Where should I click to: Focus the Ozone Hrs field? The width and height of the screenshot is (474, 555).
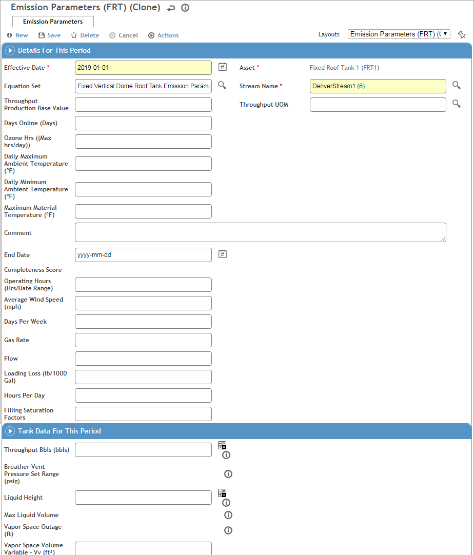point(143,142)
